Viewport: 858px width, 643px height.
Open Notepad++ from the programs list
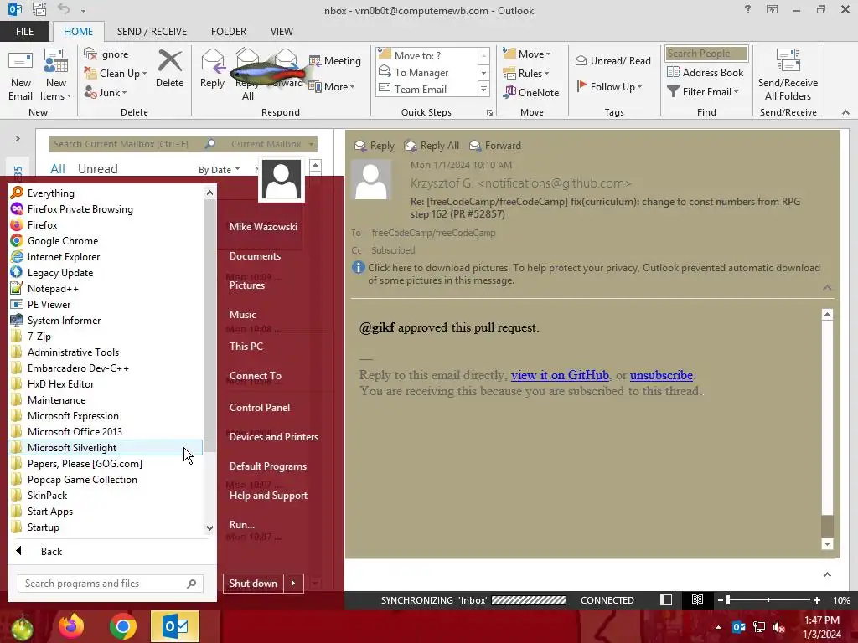pos(106,288)
